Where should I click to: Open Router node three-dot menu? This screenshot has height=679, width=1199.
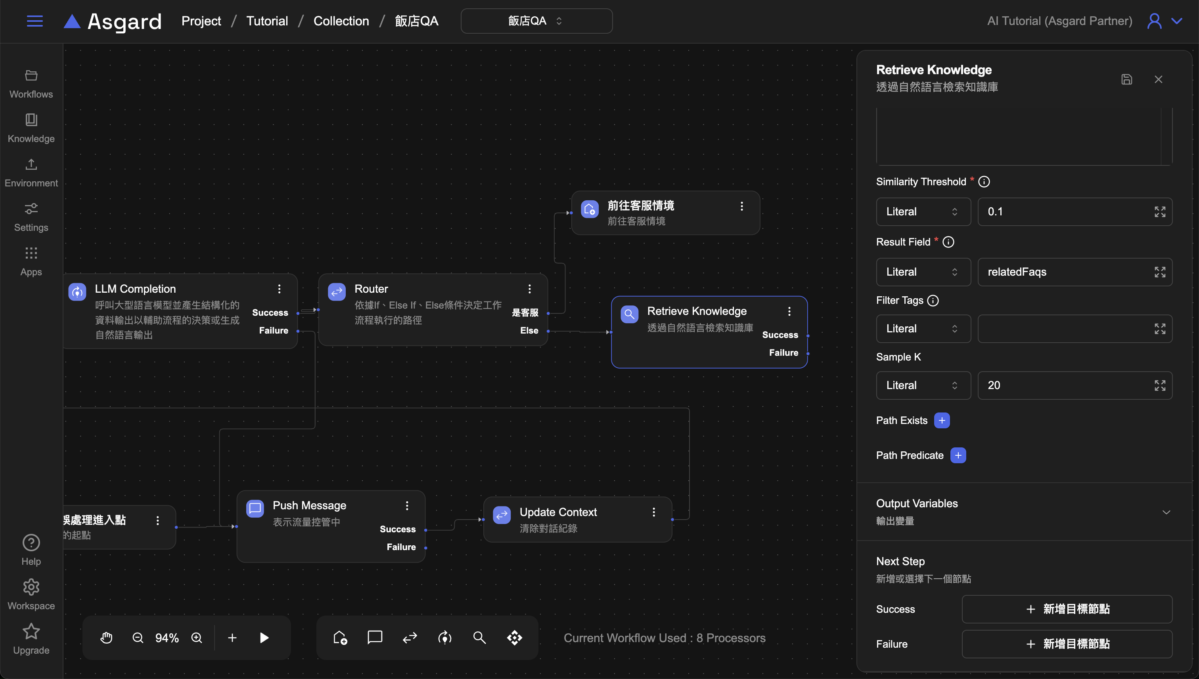(529, 289)
